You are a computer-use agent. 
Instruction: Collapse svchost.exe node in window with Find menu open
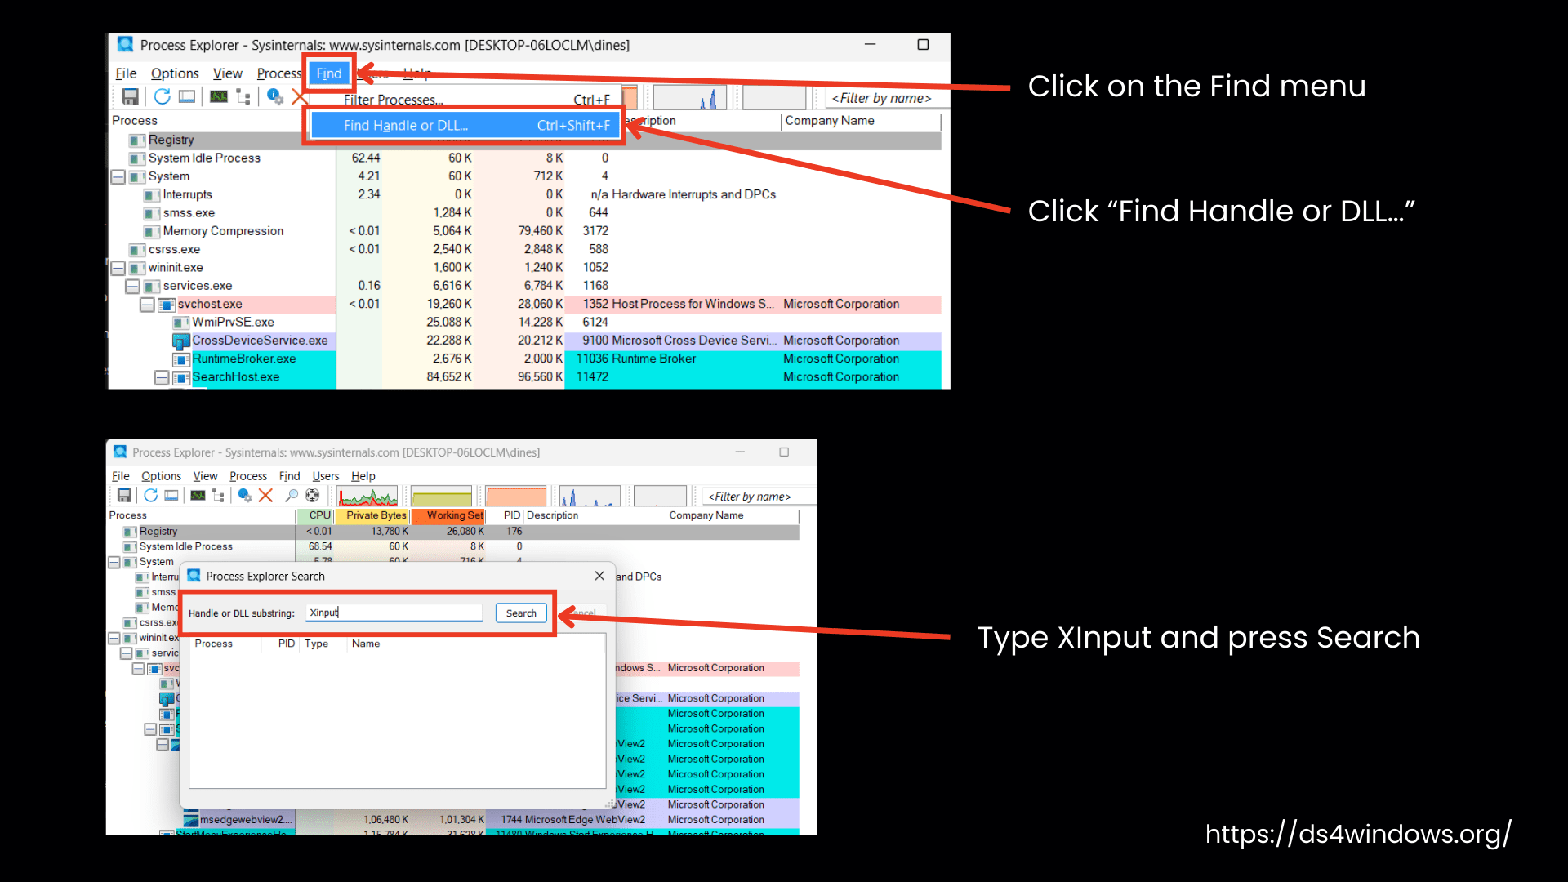click(x=147, y=305)
